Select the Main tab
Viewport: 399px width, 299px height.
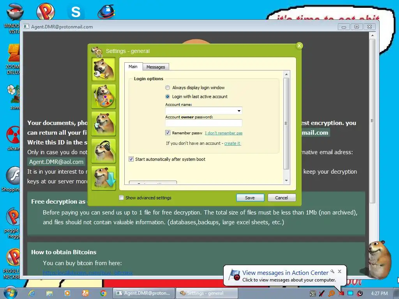coord(133,67)
